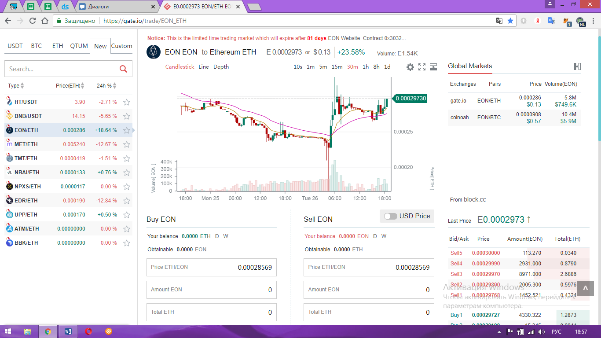The height and width of the screenshot is (338, 601).
Task: Star the UPP/ETH row
Action: coord(127,215)
